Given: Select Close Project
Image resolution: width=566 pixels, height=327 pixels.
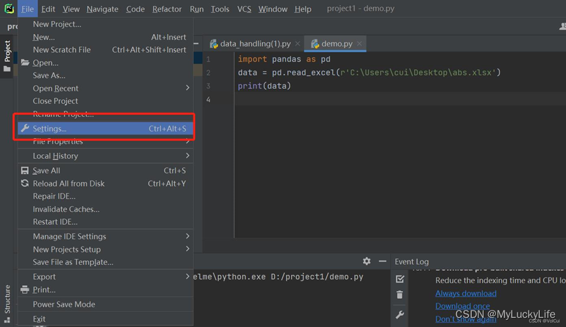Looking at the screenshot, I should click(x=105, y=101).
